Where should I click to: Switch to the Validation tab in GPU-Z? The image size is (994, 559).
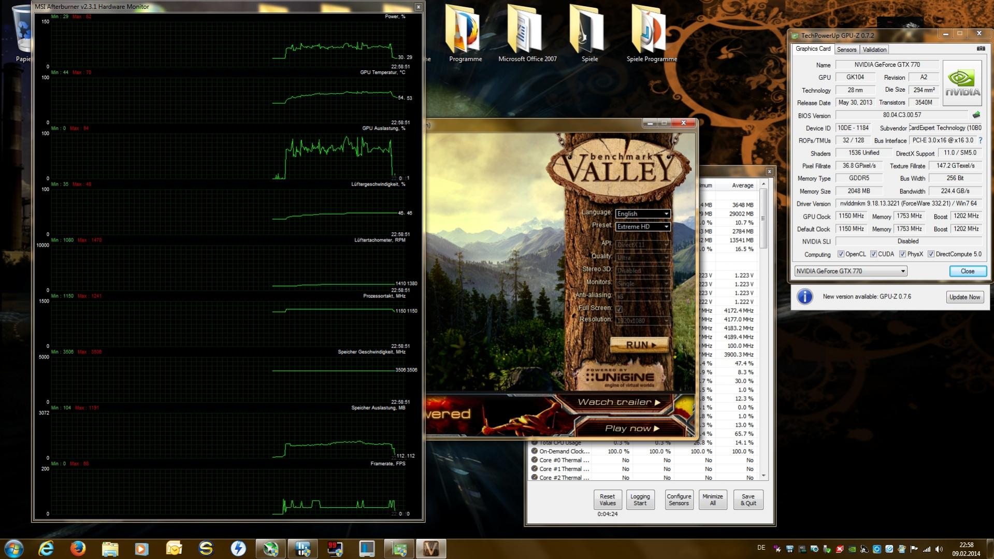[x=874, y=50]
